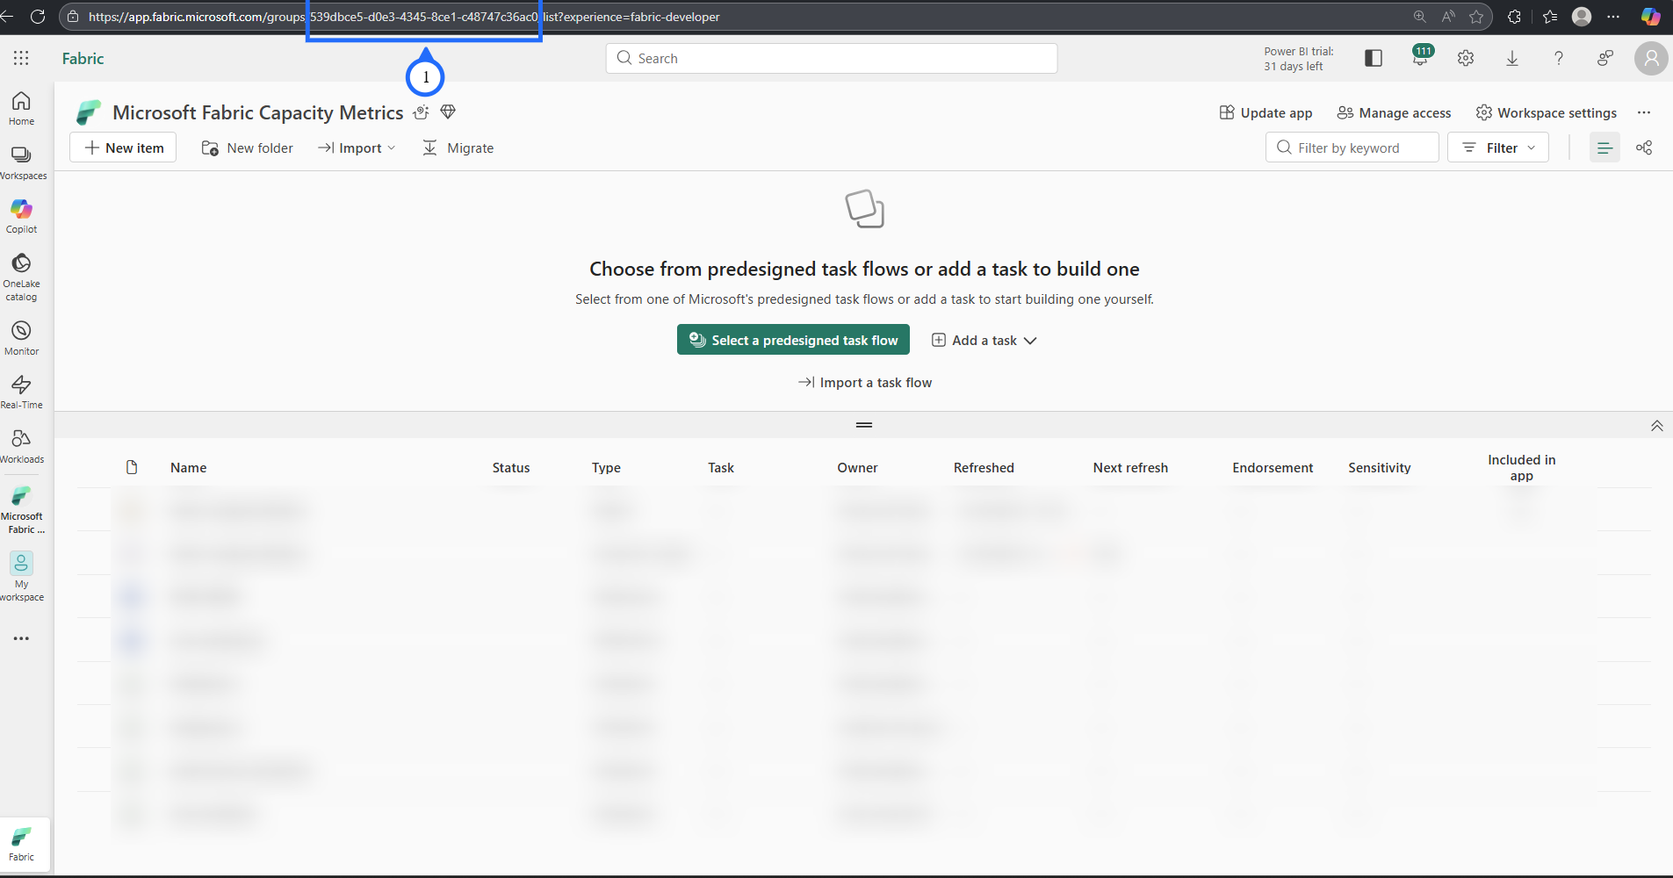Switch to lineage view icon

pos(1644,148)
